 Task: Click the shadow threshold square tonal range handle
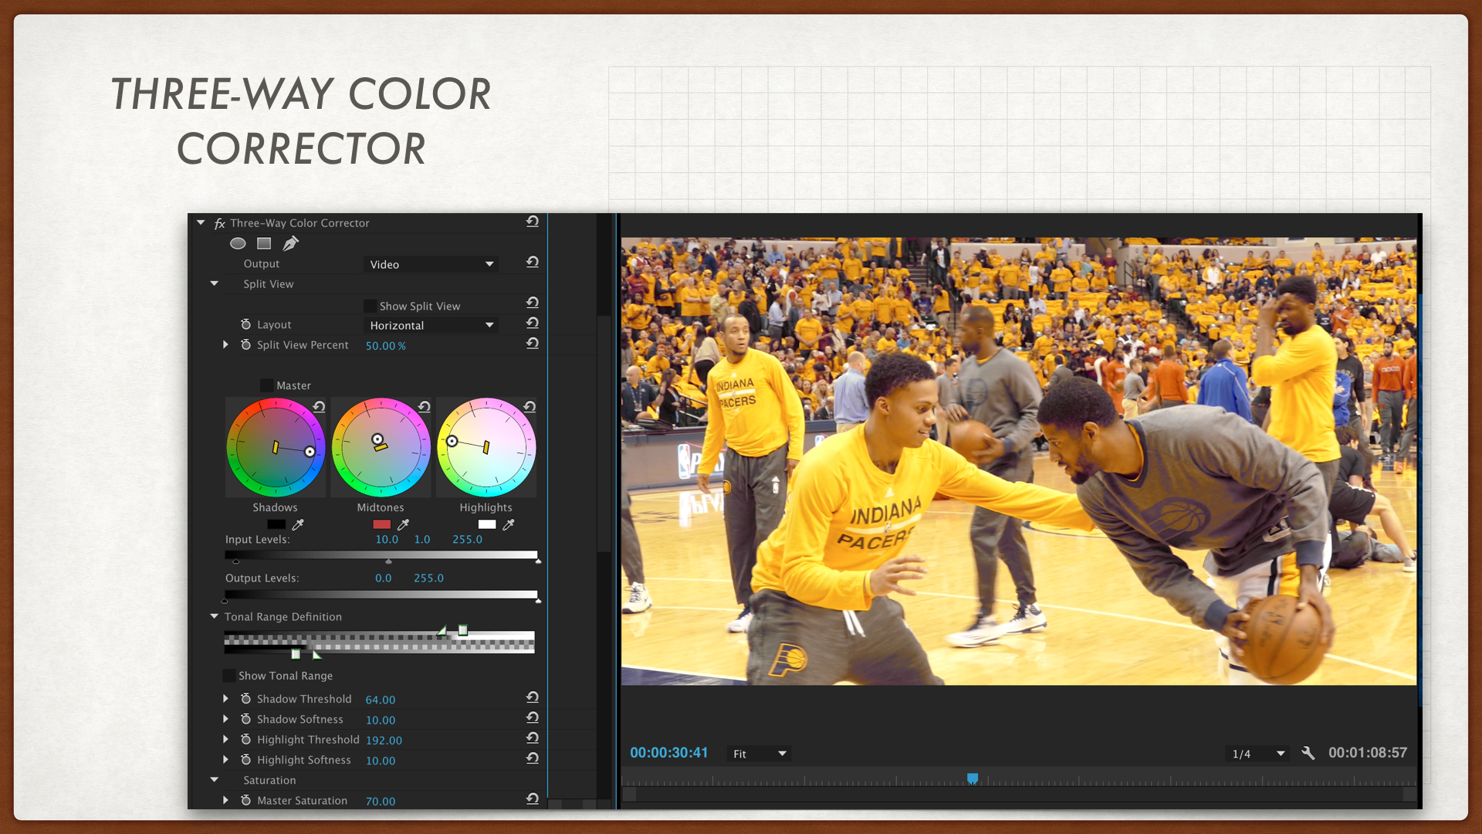(x=296, y=654)
